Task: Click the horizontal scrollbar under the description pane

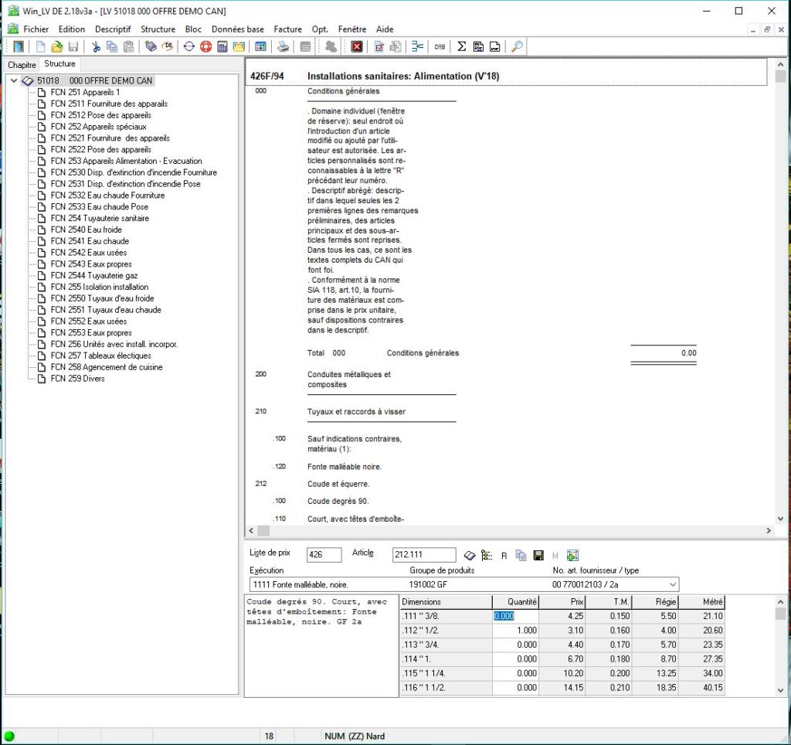Action: (x=510, y=530)
